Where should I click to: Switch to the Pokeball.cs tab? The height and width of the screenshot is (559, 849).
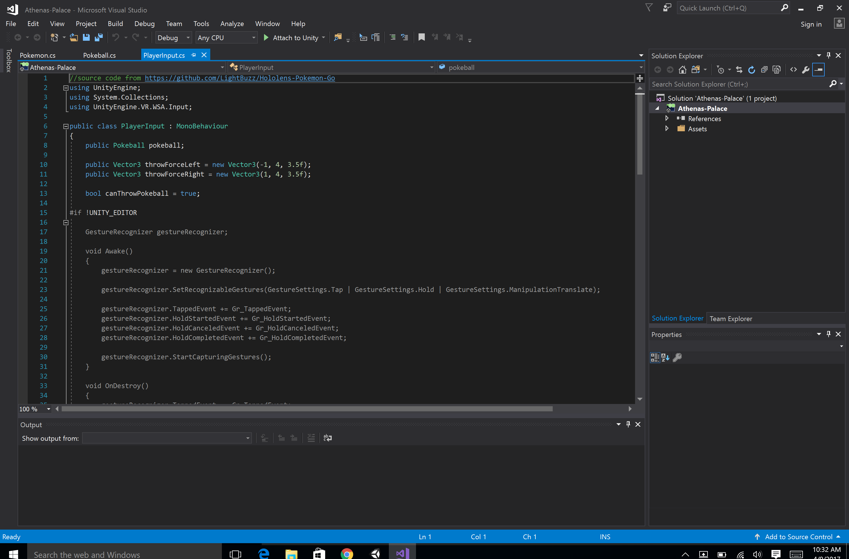(99, 55)
